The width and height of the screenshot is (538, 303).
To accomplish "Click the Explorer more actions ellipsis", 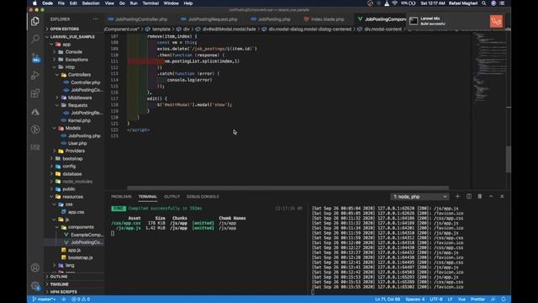I will click(95, 19).
